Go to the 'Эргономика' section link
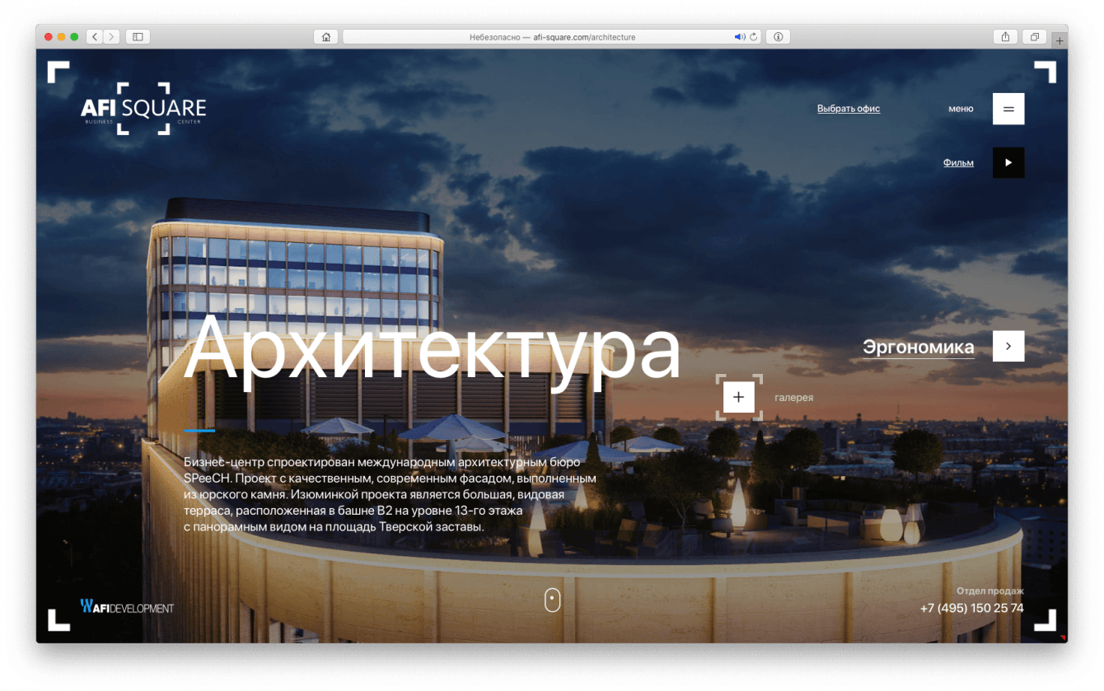 coord(919,348)
